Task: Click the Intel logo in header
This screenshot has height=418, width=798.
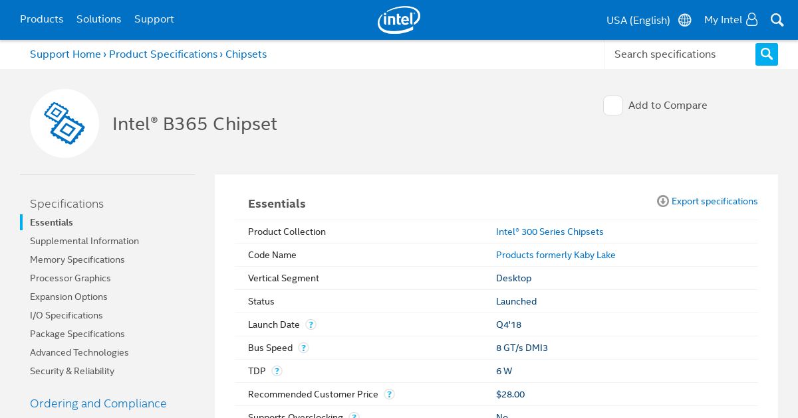Action: [x=399, y=20]
